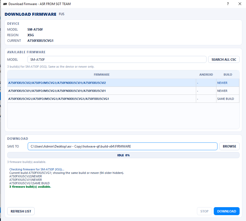
Task: Click the FUS label beside title
Action: 62,14
